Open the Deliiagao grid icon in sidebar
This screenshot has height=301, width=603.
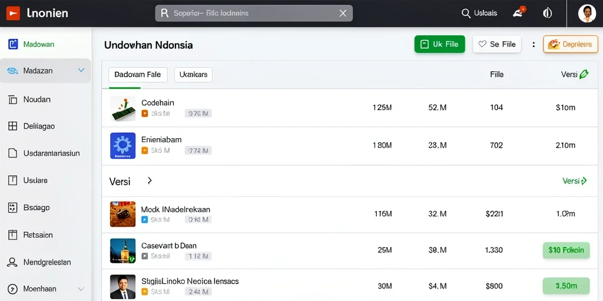tap(13, 126)
